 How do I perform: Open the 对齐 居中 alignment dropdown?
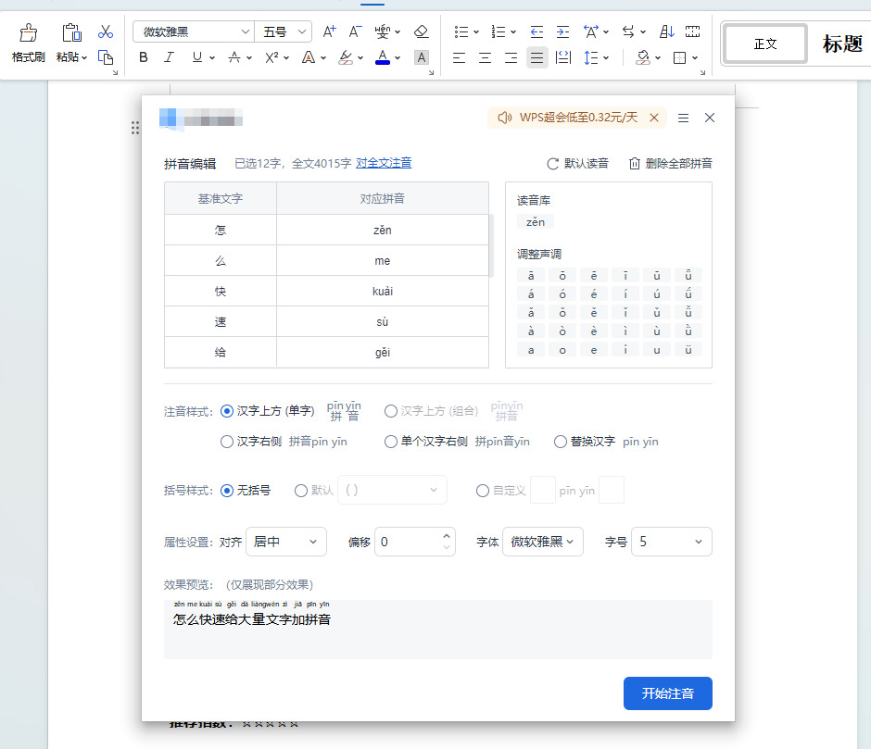pyautogui.click(x=285, y=542)
